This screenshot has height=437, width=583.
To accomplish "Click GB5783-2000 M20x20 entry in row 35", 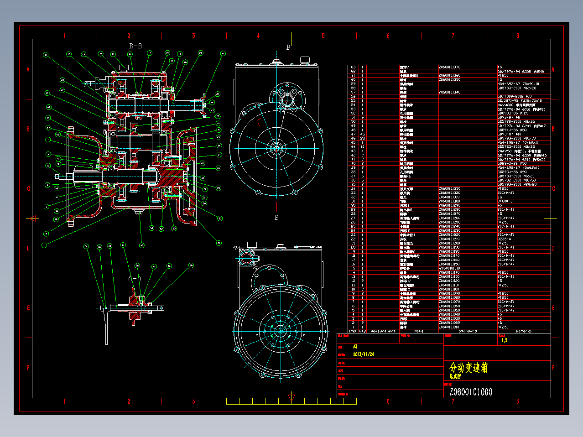I will (517, 184).
